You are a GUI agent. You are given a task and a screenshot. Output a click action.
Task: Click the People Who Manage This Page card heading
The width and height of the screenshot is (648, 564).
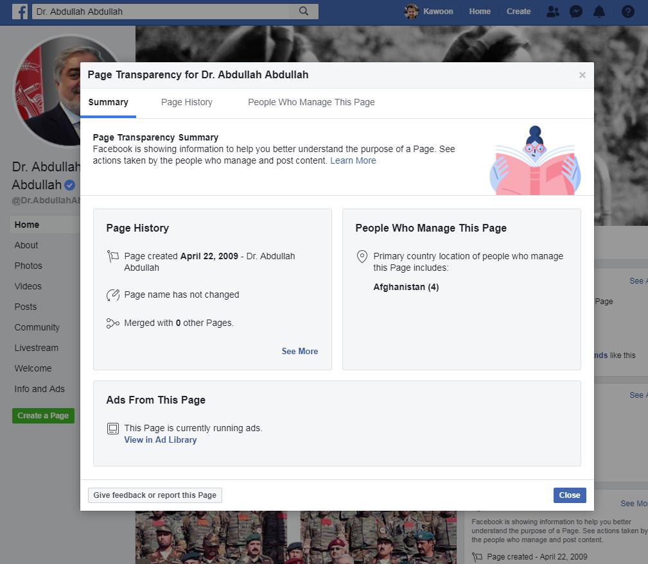[431, 228]
